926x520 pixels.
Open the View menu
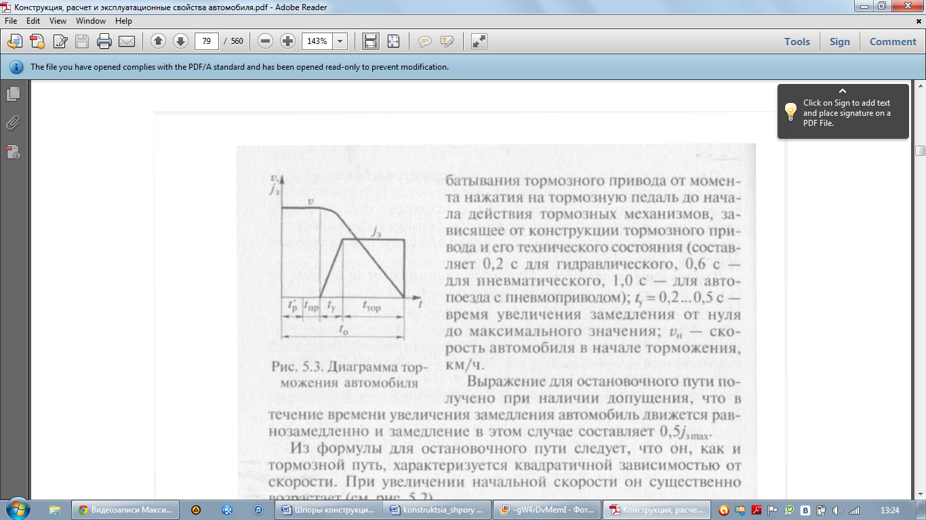pyautogui.click(x=58, y=21)
